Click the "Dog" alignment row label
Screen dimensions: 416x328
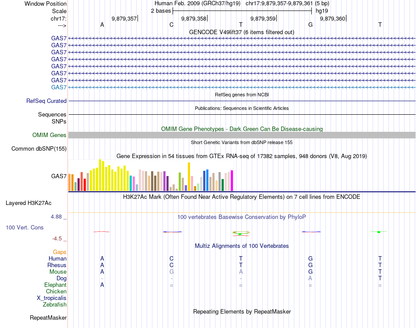pos(62,279)
